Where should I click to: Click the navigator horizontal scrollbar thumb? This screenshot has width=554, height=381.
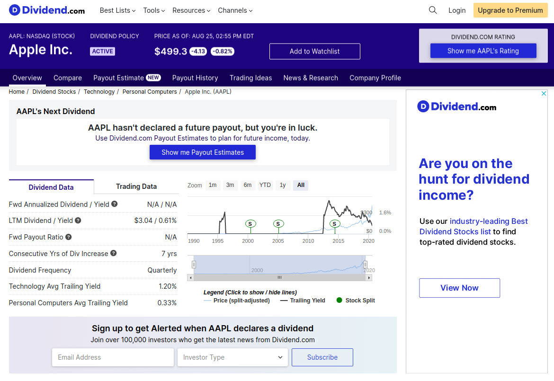tap(279, 277)
